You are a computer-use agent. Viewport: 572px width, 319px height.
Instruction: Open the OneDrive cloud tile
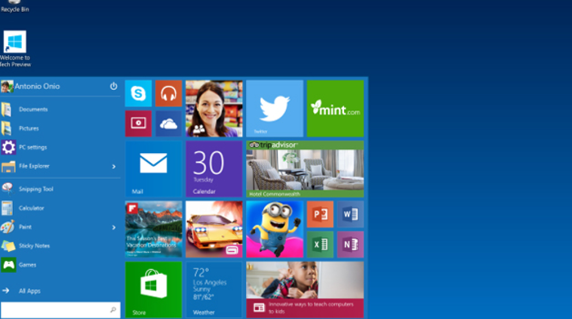[168, 123]
